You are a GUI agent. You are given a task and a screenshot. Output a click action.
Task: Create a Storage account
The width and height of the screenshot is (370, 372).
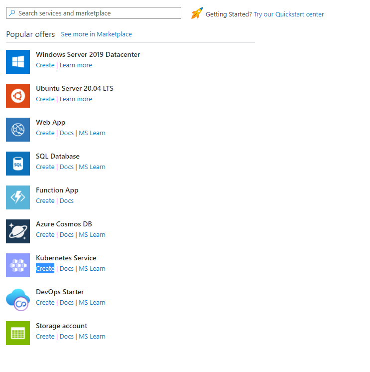coord(45,337)
